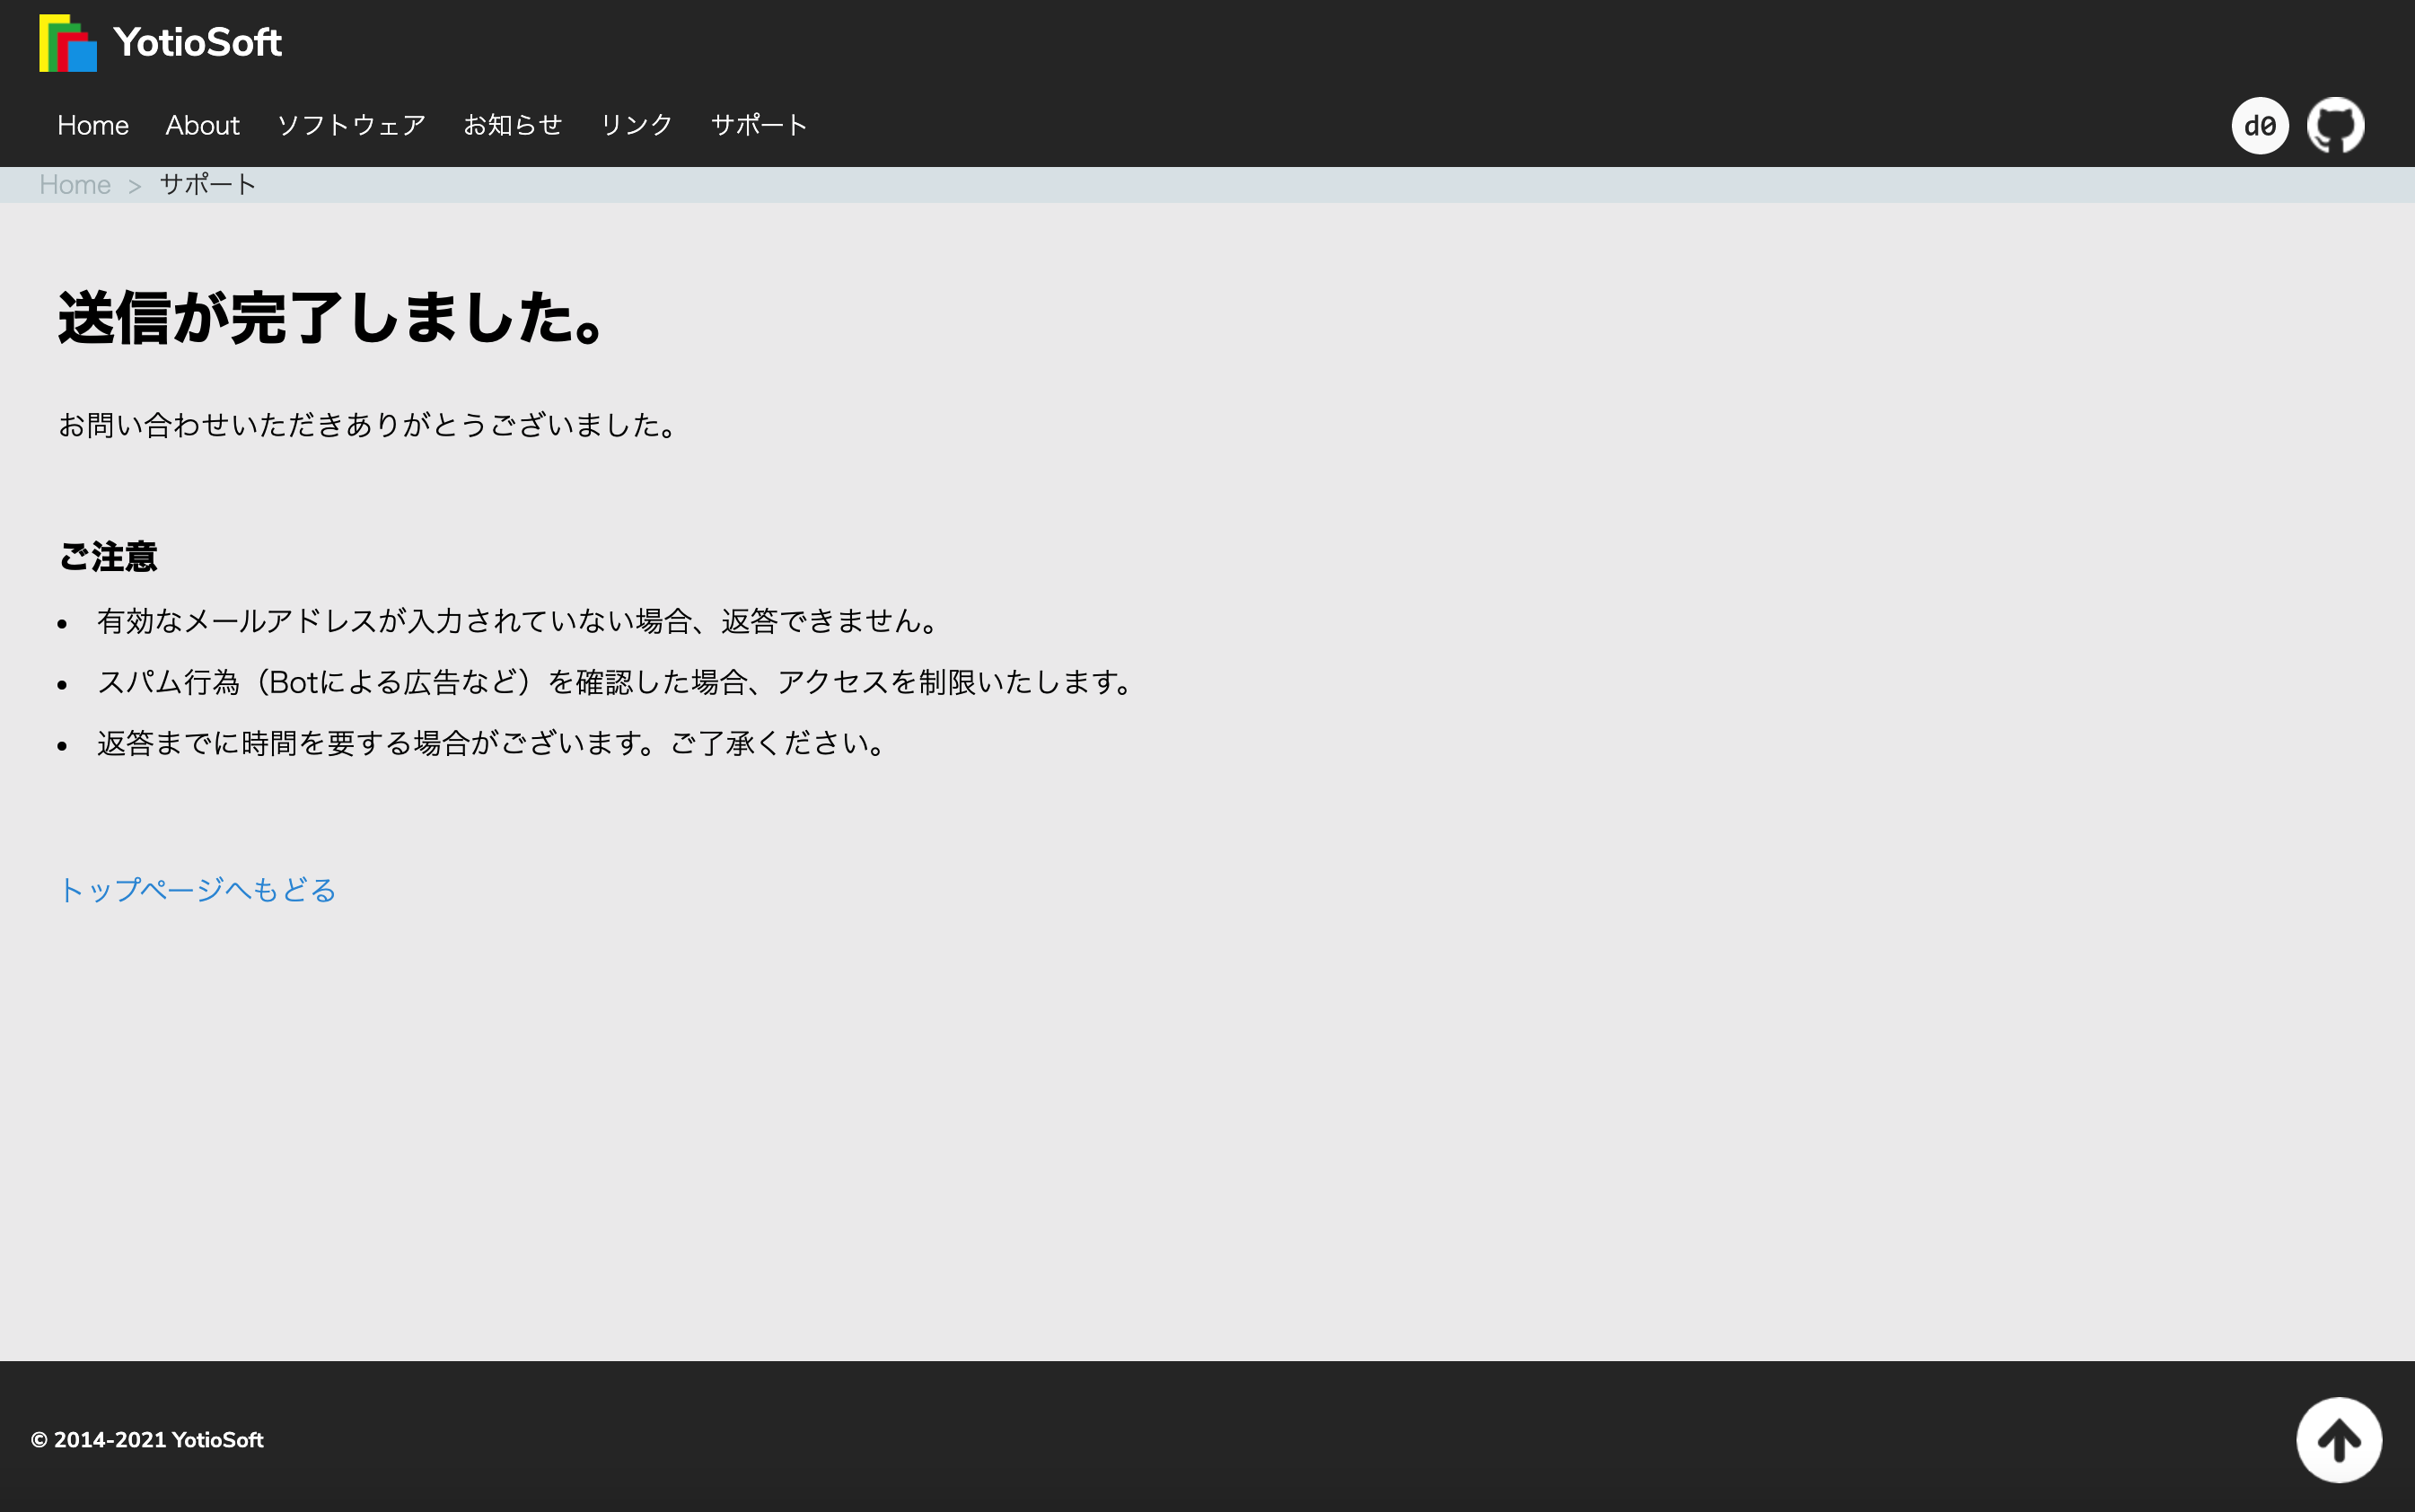Click the YotioSoft colored squares logo

[68, 43]
